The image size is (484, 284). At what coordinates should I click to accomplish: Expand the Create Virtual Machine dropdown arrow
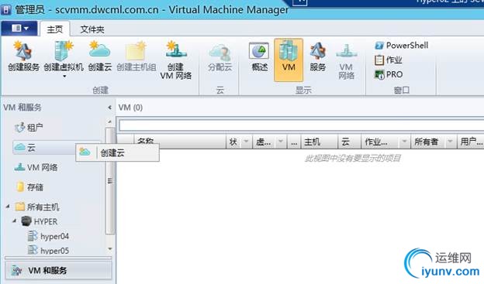pos(64,77)
